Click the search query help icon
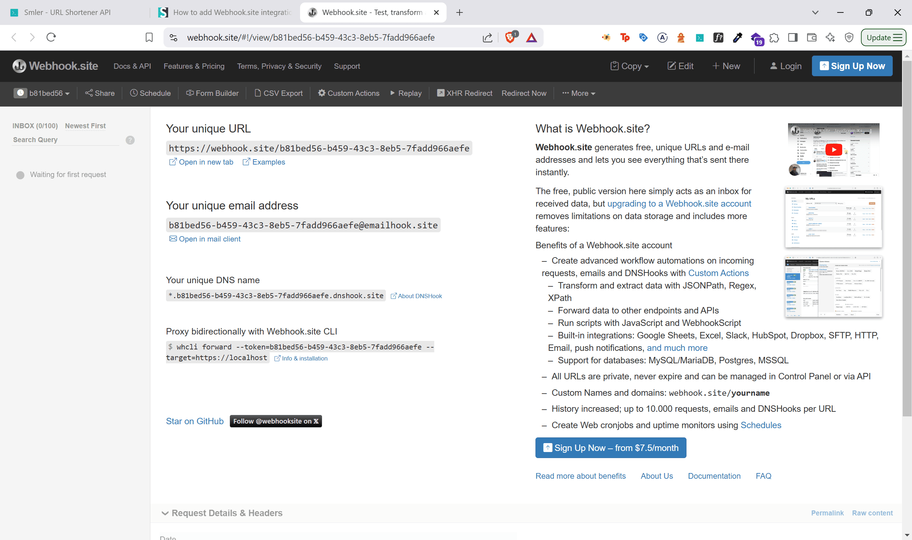Screen dimensions: 912x540 (x=130, y=140)
